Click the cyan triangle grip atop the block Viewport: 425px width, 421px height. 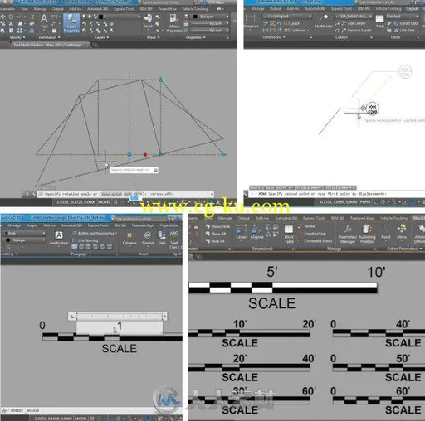tap(161, 80)
